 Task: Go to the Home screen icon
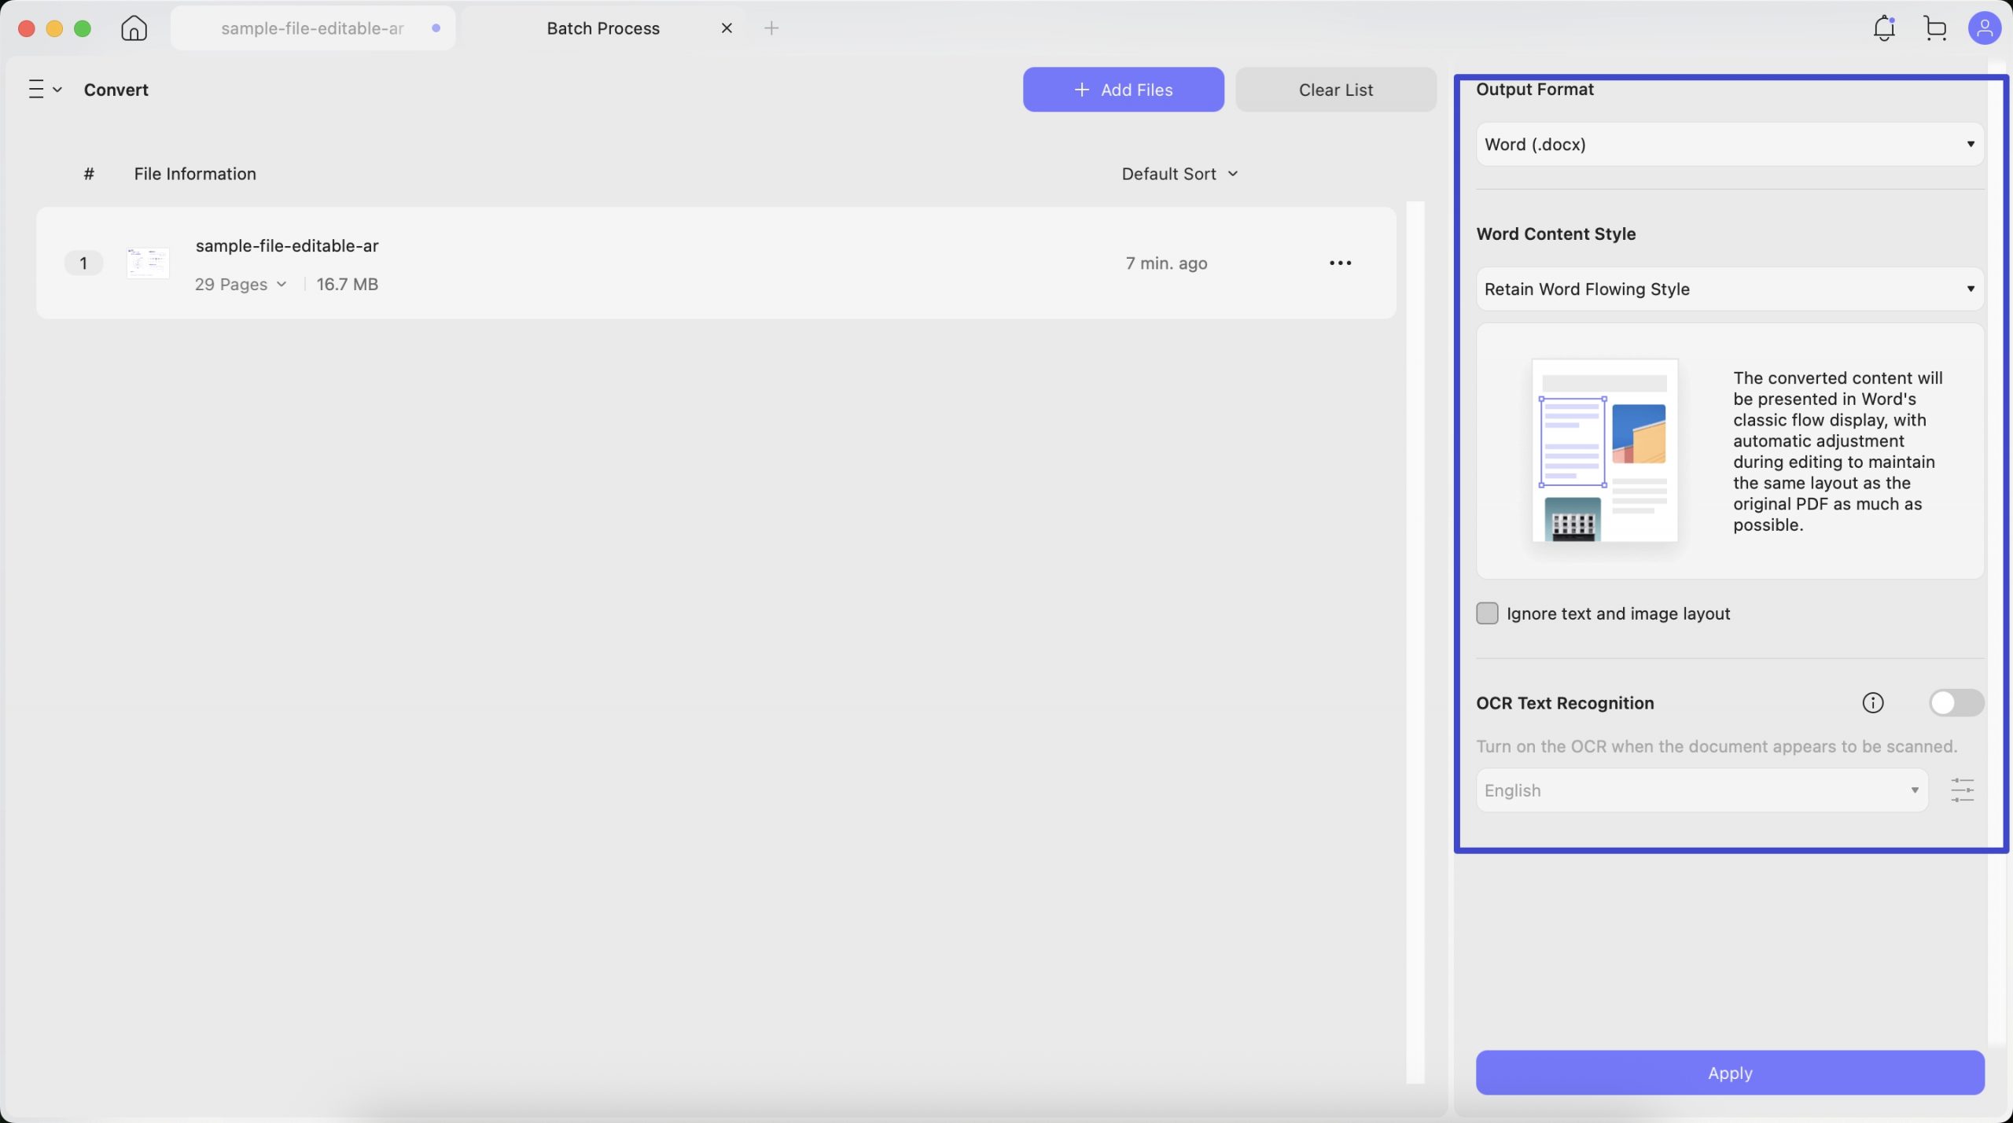point(134,28)
